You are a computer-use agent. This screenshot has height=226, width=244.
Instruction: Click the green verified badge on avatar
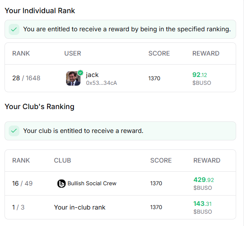pyautogui.click(x=80, y=72)
